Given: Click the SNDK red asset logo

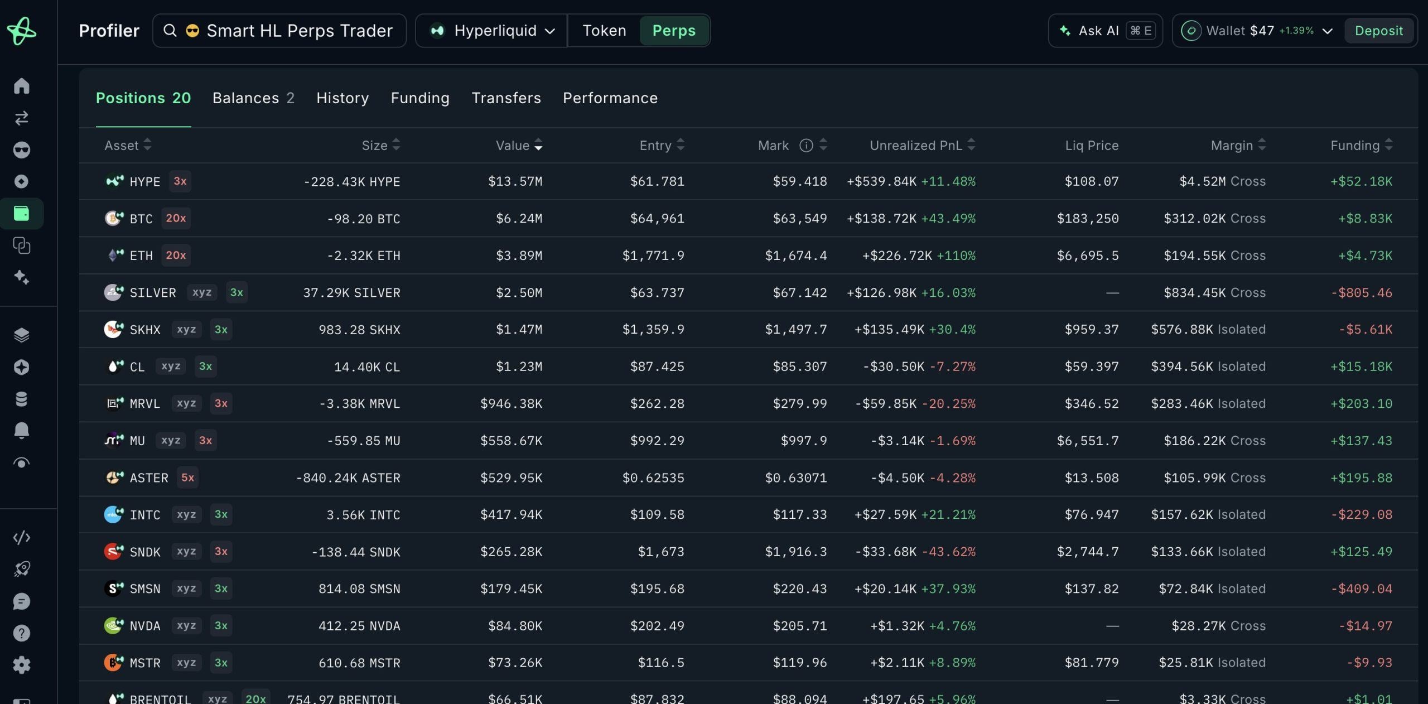Looking at the screenshot, I should [x=114, y=551].
